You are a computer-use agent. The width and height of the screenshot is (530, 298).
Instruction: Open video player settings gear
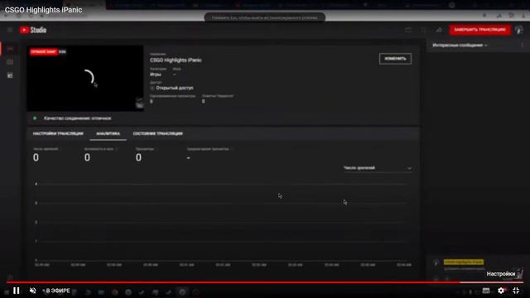pos(501,291)
